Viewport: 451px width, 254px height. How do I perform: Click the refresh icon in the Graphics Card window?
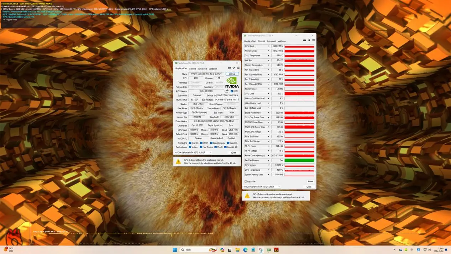tap(234, 68)
